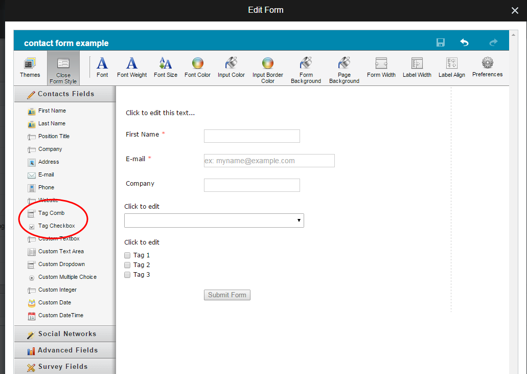The width and height of the screenshot is (527, 374).
Task: Add the Custom Multiple Choice field
Action: click(62, 277)
